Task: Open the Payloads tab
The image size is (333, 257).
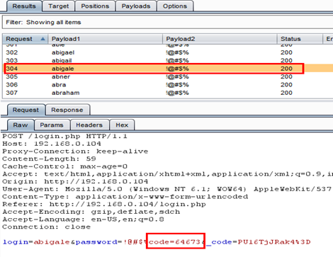Action: [x=136, y=6]
